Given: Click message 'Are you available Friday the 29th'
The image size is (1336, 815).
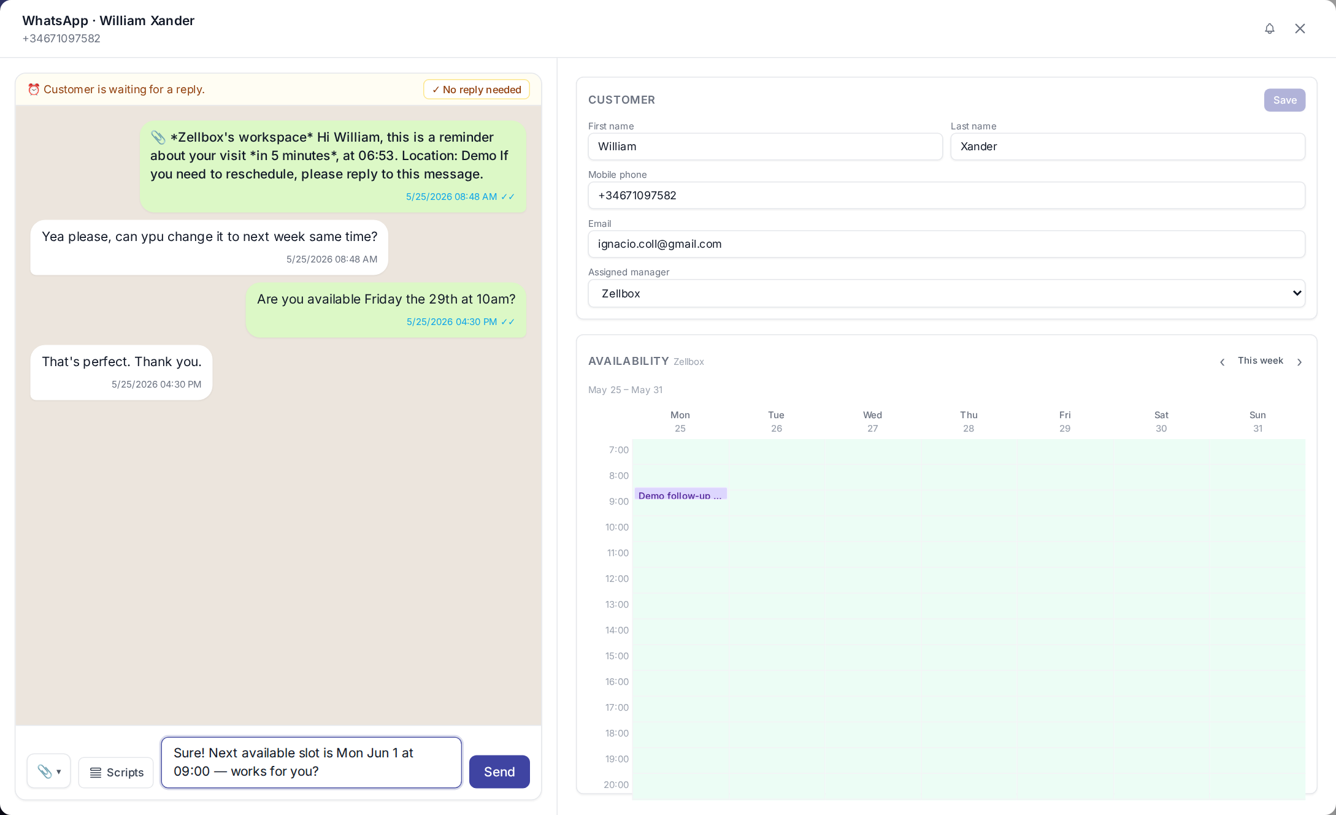Looking at the screenshot, I should coord(386,310).
